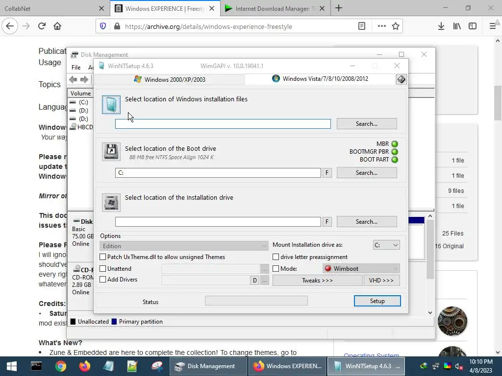Click the Windows installation files path field
502x376 pixels.
223,124
